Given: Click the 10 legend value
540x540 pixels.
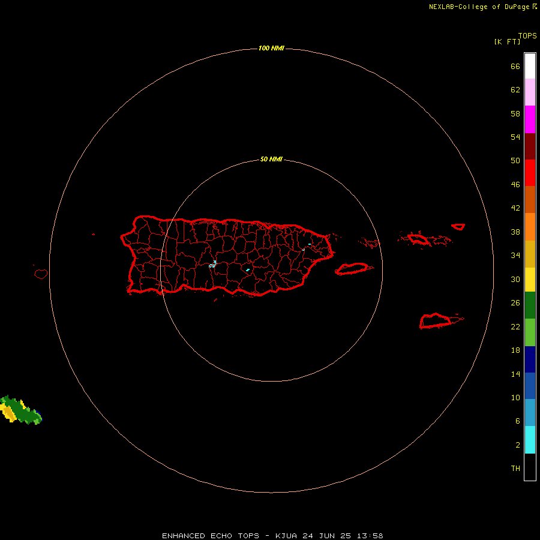Looking at the screenshot, I should pyautogui.click(x=515, y=398).
